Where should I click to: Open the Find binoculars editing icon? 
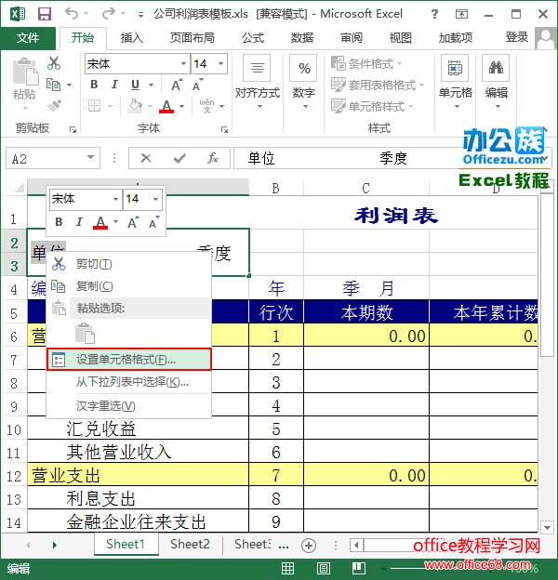point(496,68)
